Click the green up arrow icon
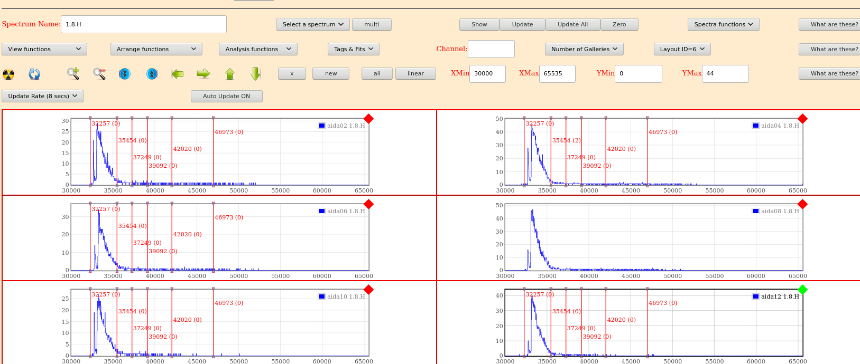 (230, 74)
